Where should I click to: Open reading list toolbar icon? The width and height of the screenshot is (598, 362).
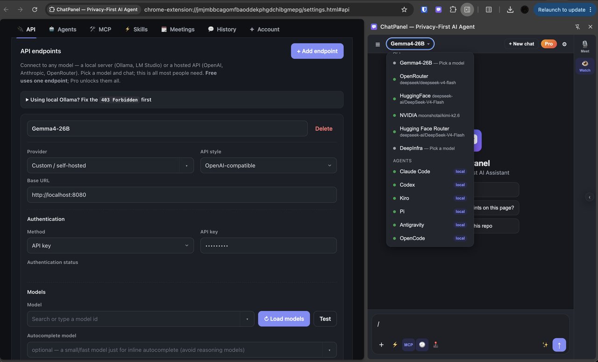click(489, 9)
